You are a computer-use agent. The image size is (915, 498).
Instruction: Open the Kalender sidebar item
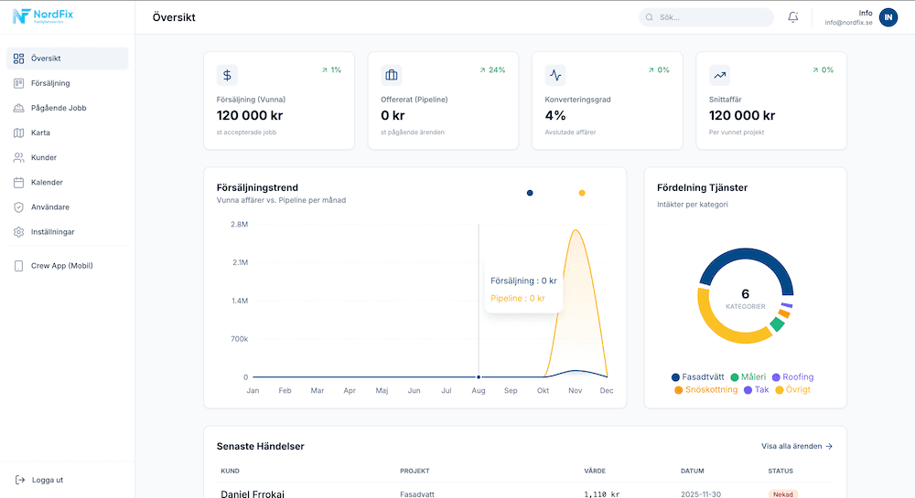pos(67,183)
